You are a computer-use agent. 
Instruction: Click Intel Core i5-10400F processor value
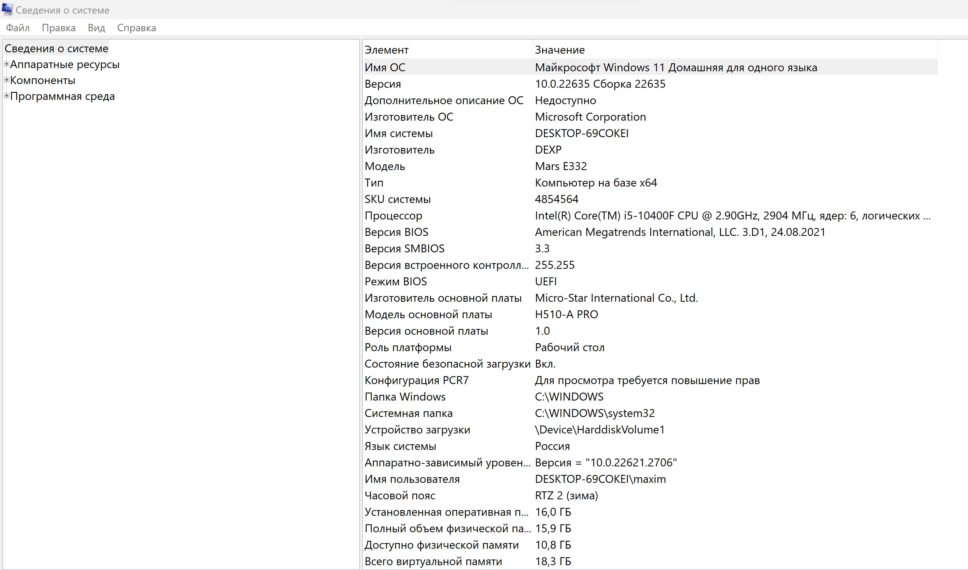733,216
